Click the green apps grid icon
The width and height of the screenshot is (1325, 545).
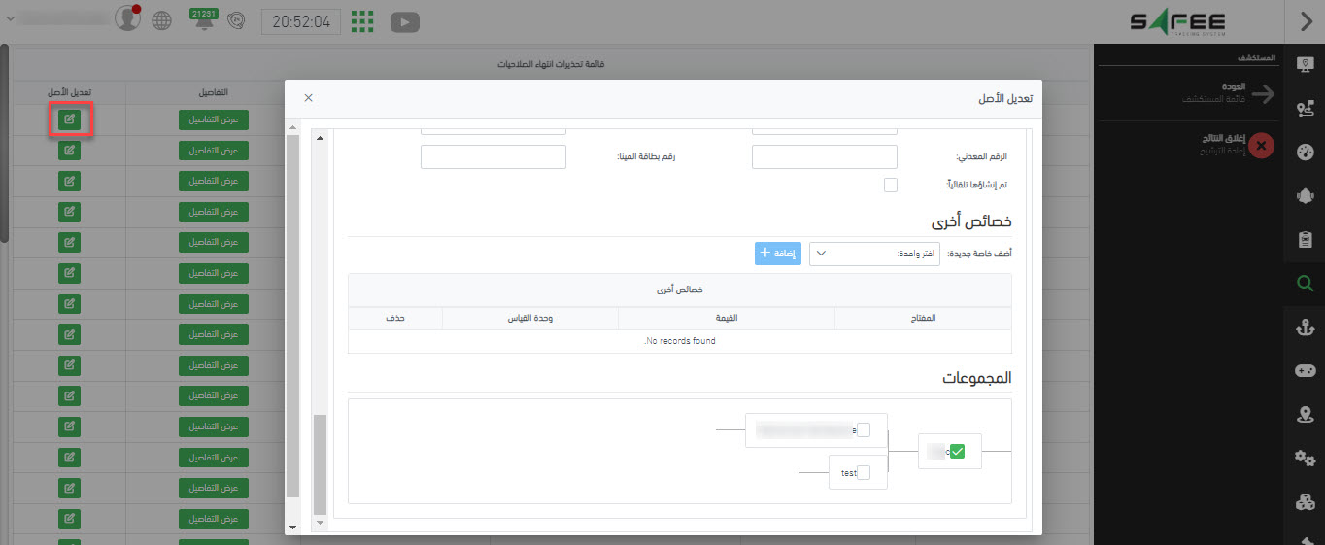tap(362, 21)
